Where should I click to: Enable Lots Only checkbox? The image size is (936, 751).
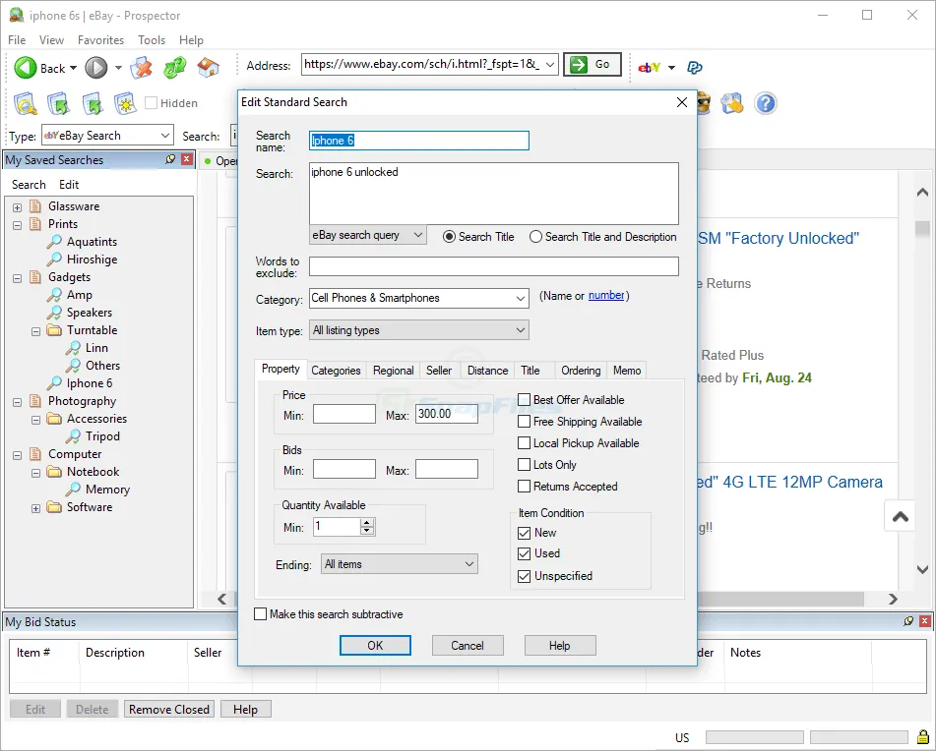[525, 464]
